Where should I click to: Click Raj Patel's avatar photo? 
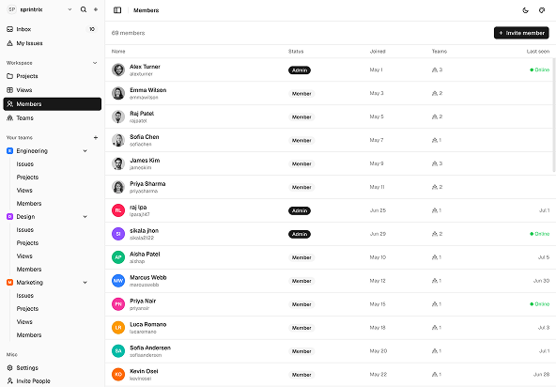point(118,116)
